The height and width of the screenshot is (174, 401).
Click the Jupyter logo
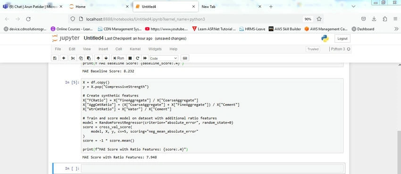tap(66, 38)
